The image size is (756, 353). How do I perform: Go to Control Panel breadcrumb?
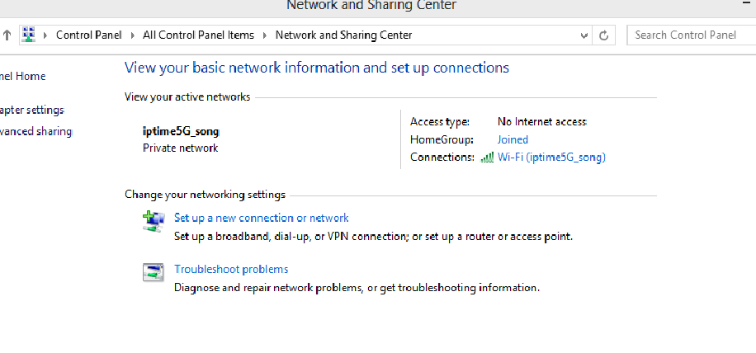coord(88,35)
